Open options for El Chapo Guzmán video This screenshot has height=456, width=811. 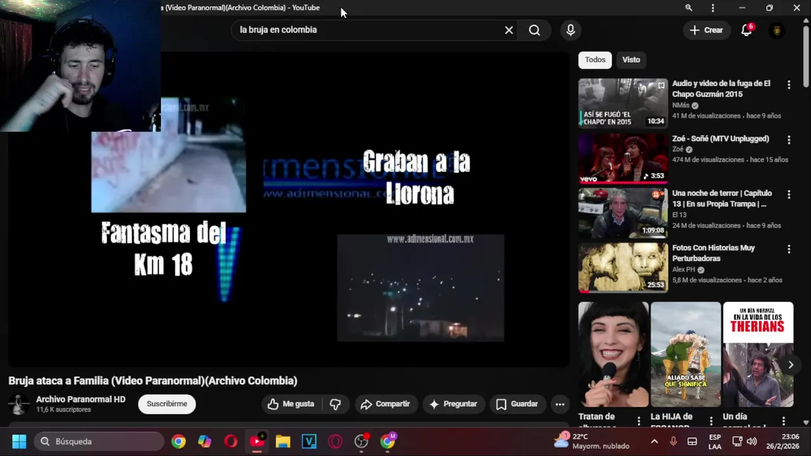[x=789, y=85]
